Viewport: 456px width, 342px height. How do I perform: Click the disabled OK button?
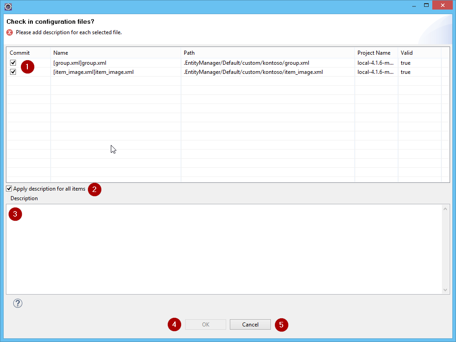pyautogui.click(x=205, y=325)
